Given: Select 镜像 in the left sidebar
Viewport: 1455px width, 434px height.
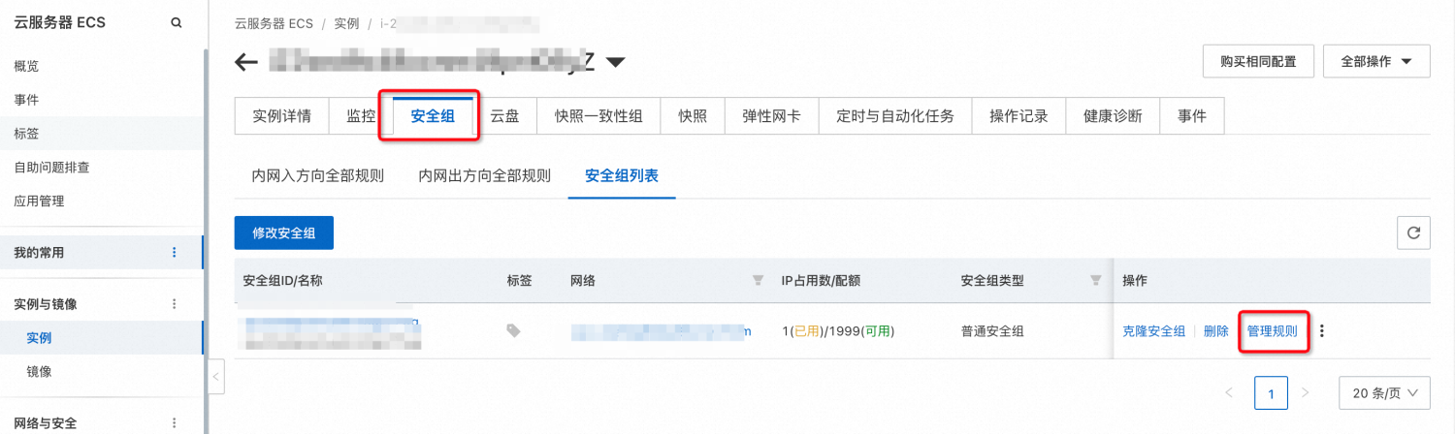Looking at the screenshot, I should [40, 371].
